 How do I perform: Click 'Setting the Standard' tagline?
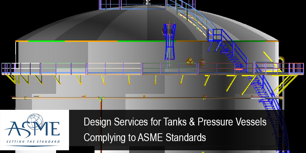pos(33,141)
